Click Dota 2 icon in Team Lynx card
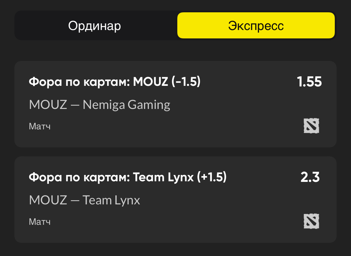The image size is (351, 256). click(311, 221)
